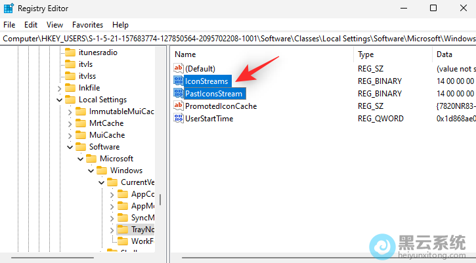
Task: Collapse the Software tree node
Action: pos(70,147)
